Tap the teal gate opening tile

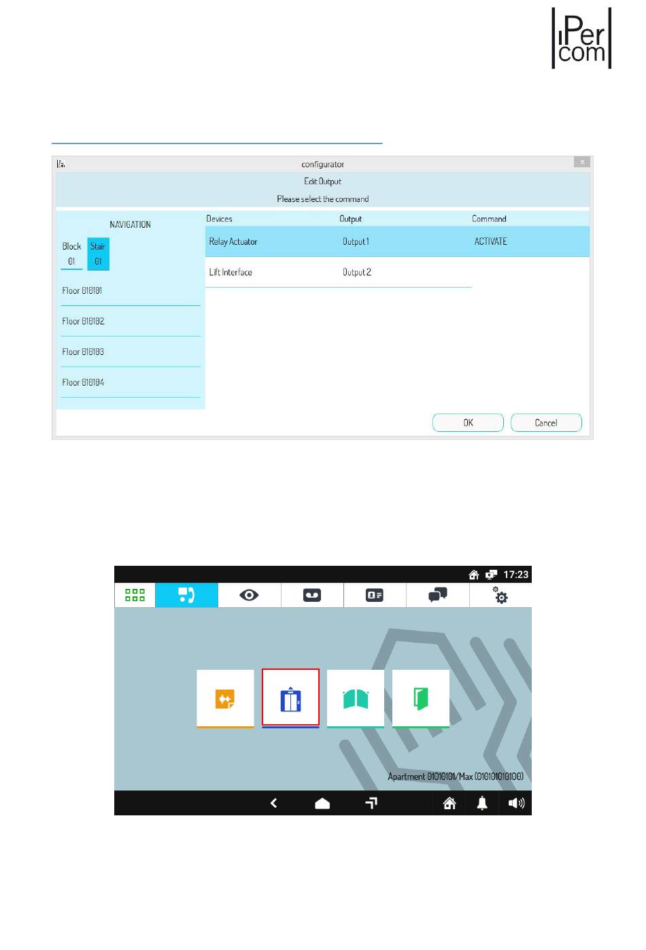(356, 698)
